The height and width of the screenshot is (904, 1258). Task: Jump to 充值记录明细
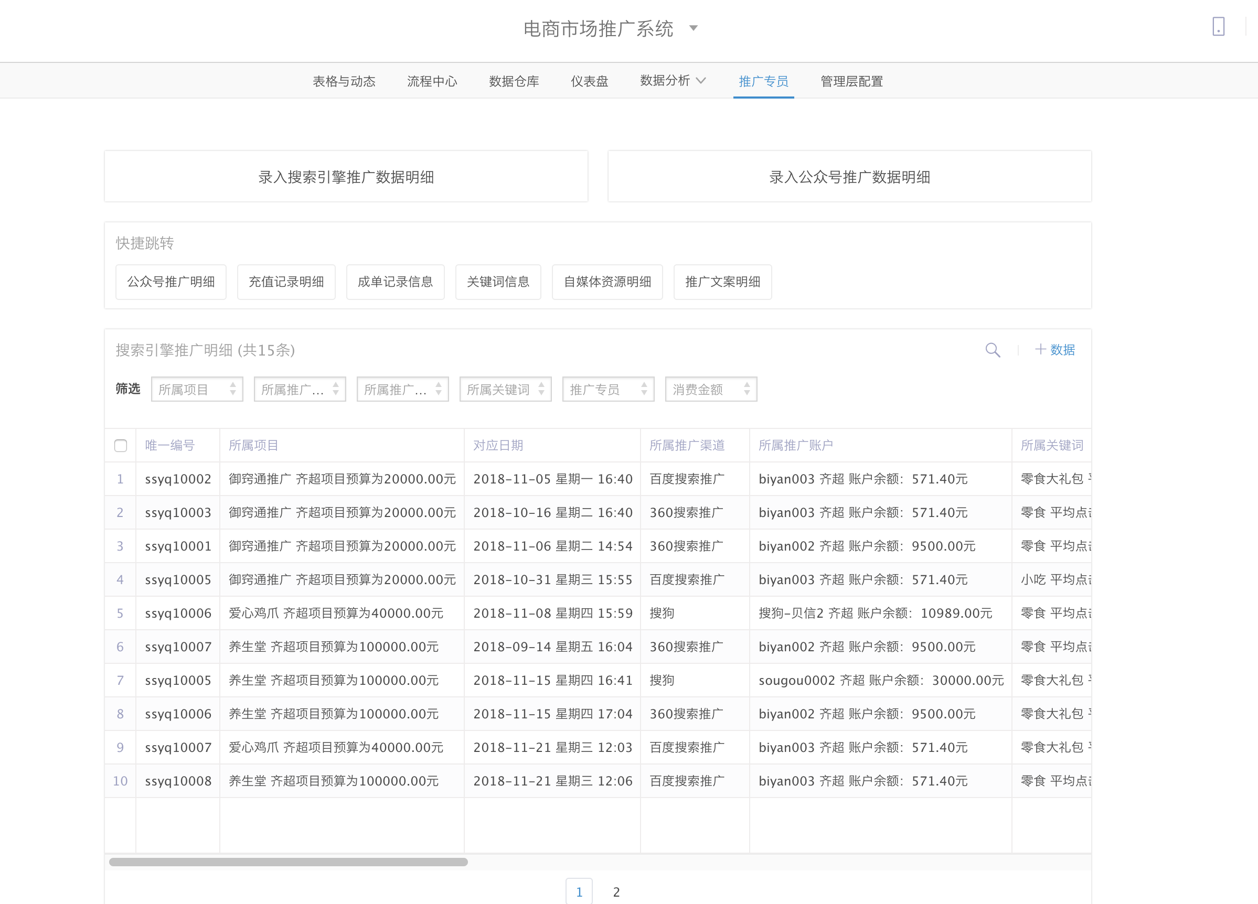(286, 282)
